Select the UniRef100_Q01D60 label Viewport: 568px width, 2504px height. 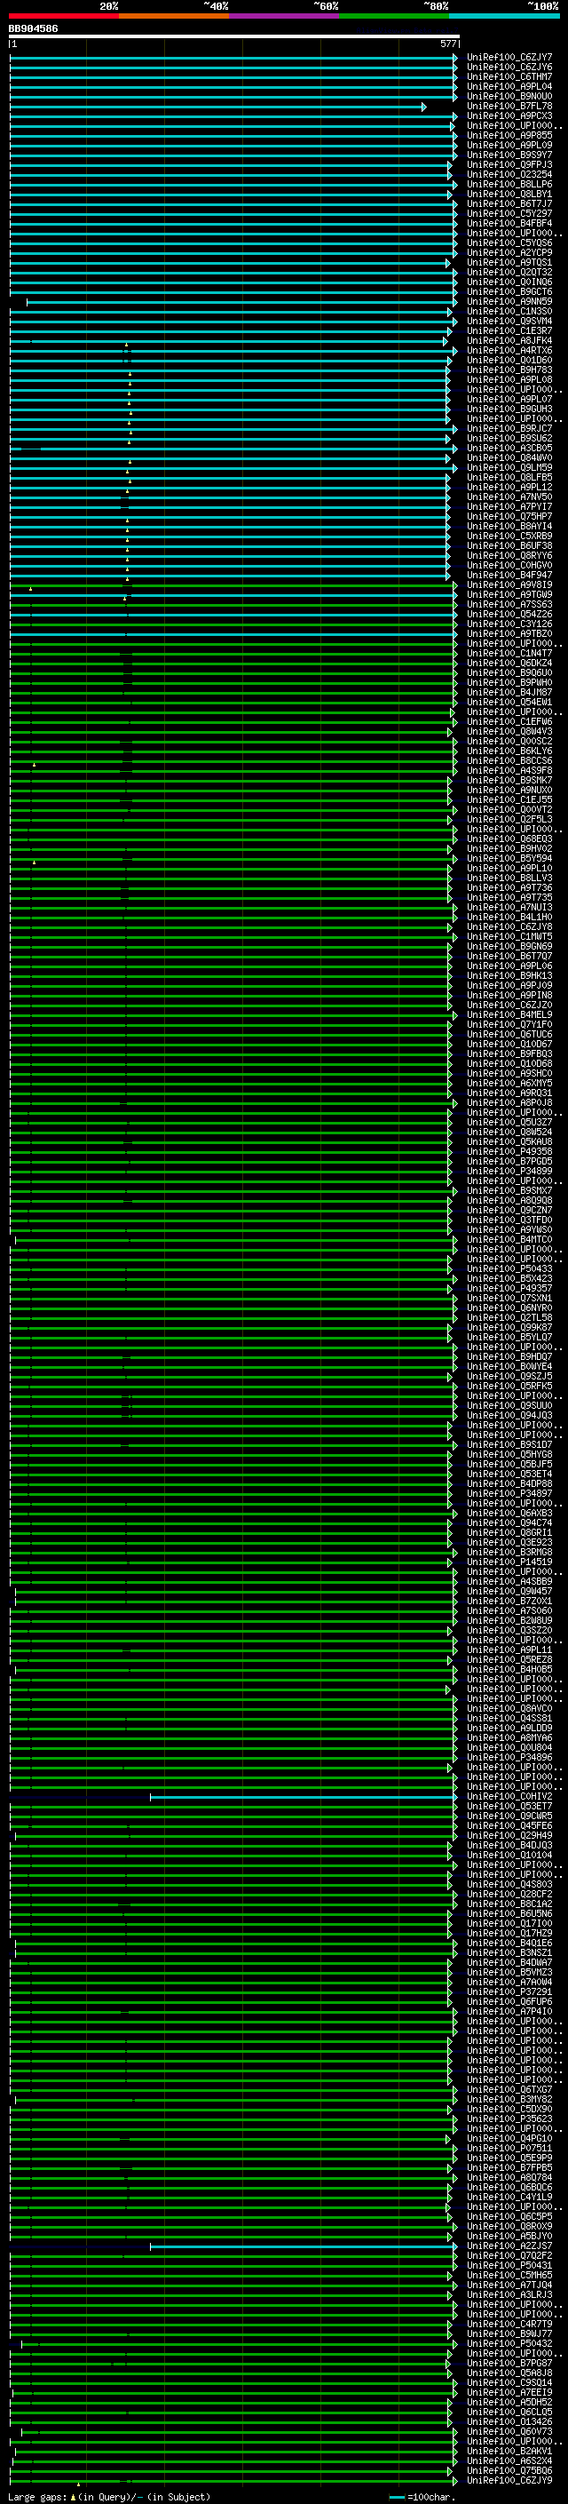509,360
